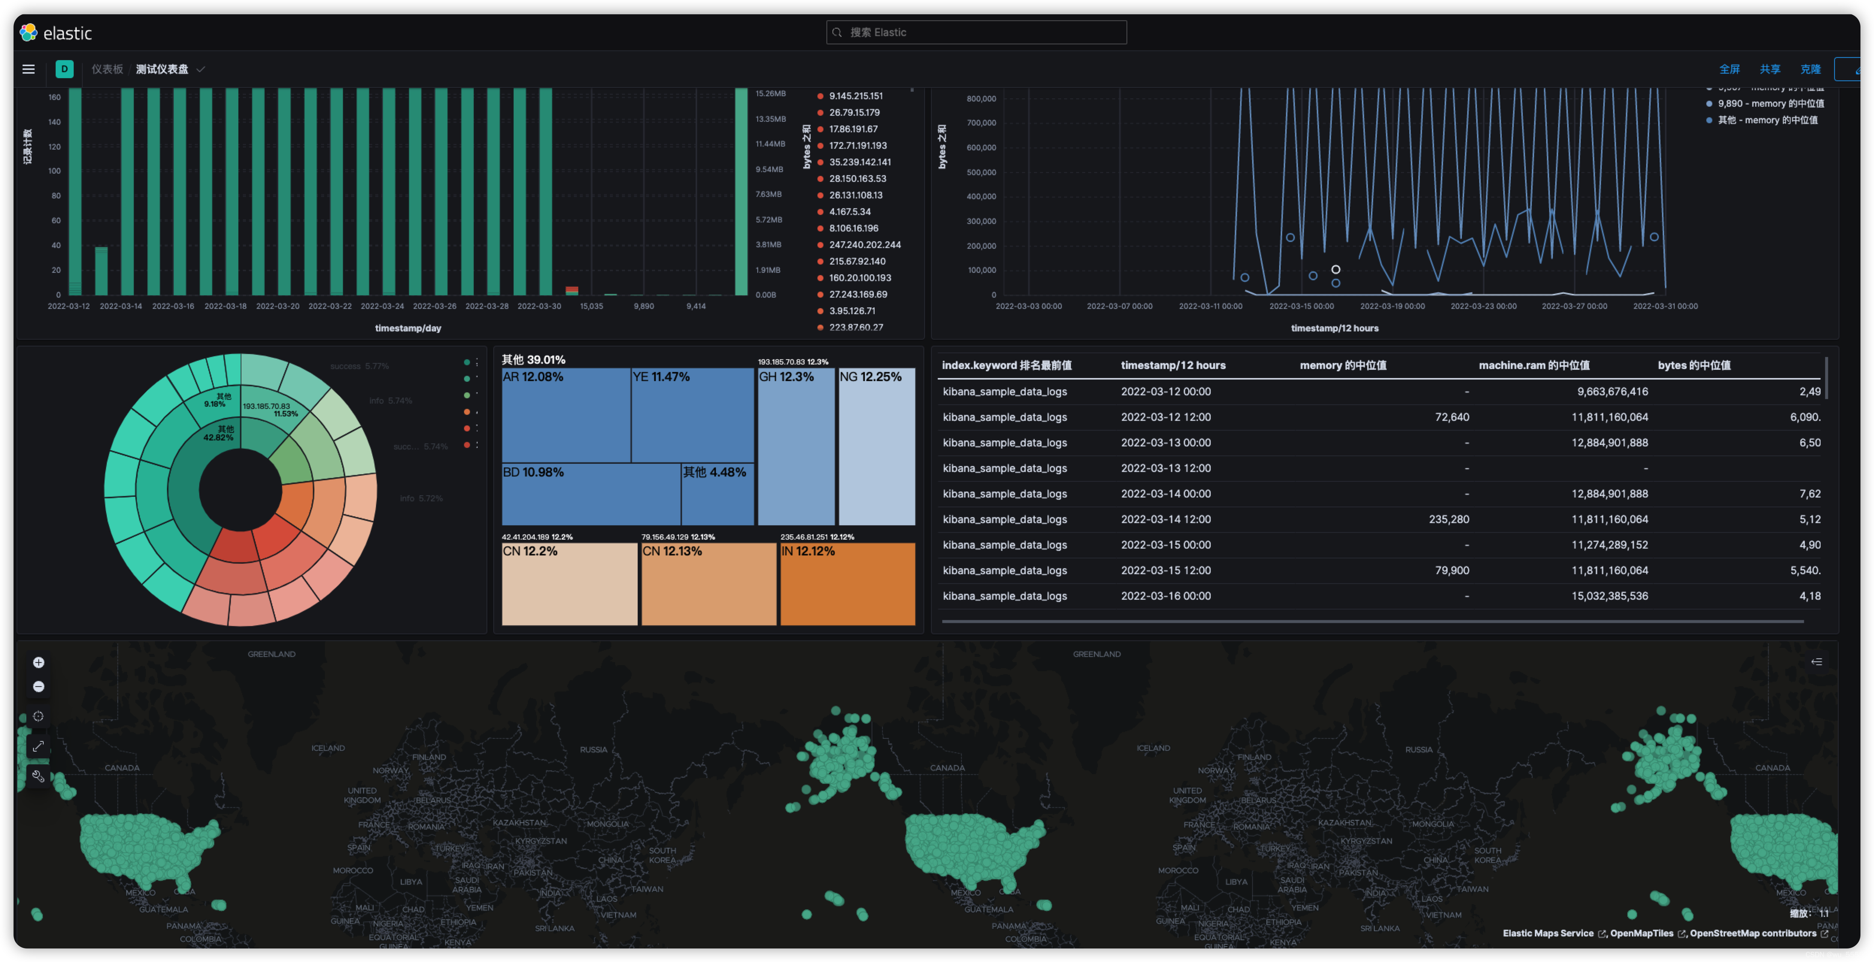Sort by memory 的中位值 column header

pos(1342,365)
